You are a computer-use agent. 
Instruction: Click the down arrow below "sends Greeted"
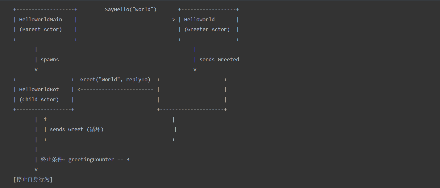pos(195,70)
